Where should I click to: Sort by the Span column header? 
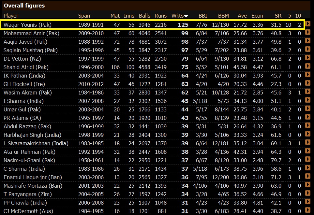click(x=84, y=16)
